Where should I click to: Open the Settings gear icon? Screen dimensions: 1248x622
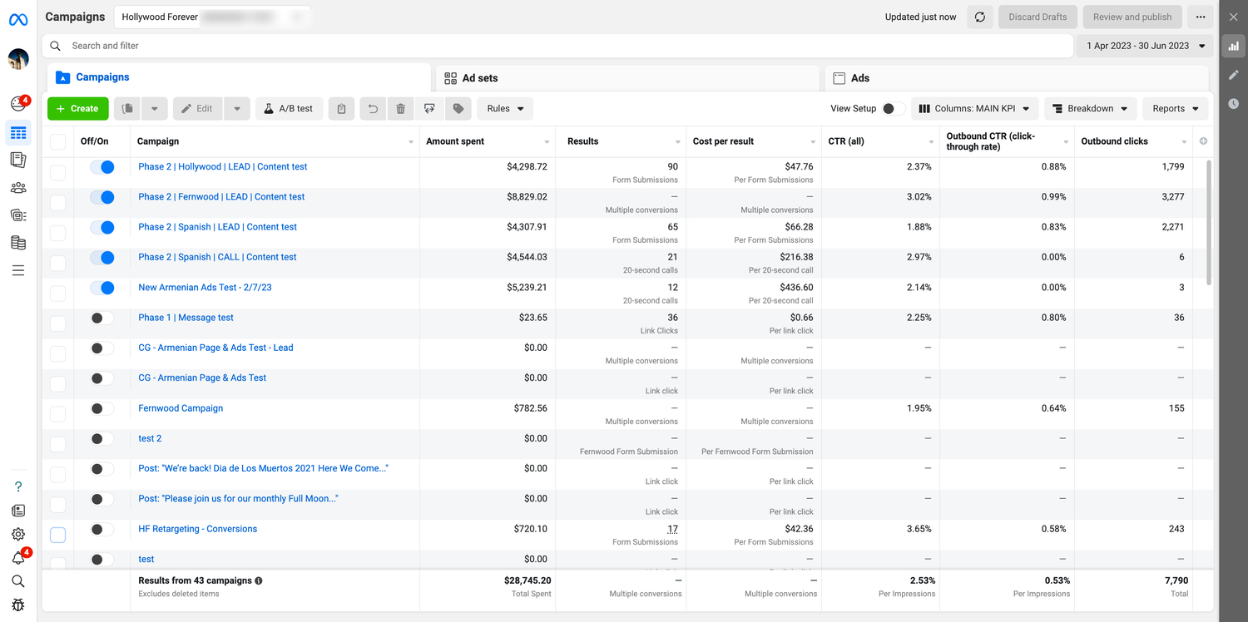(x=18, y=535)
